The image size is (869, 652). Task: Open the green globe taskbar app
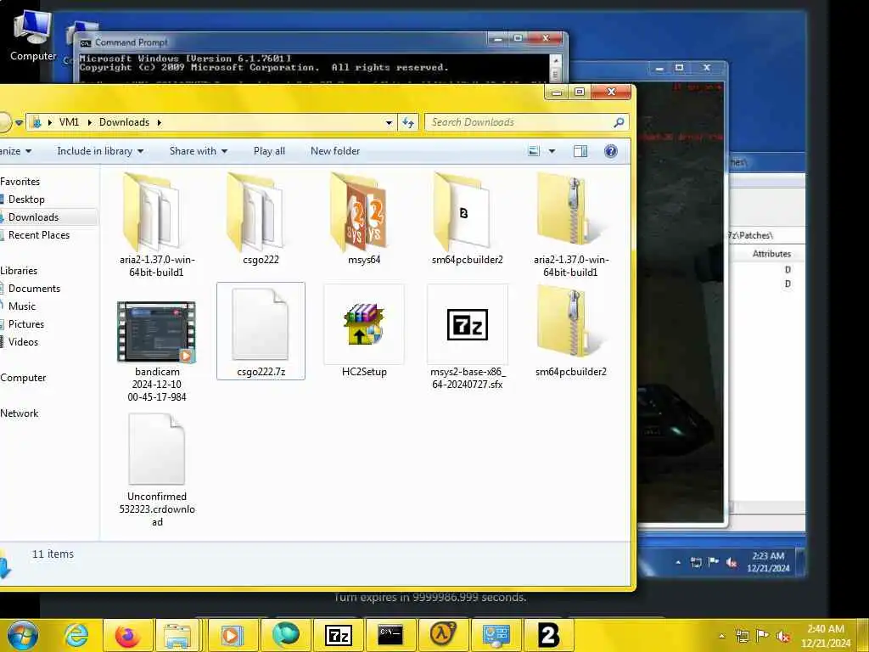pos(286,635)
